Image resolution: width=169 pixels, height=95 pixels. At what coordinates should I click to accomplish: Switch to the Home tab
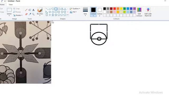(2, 4)
